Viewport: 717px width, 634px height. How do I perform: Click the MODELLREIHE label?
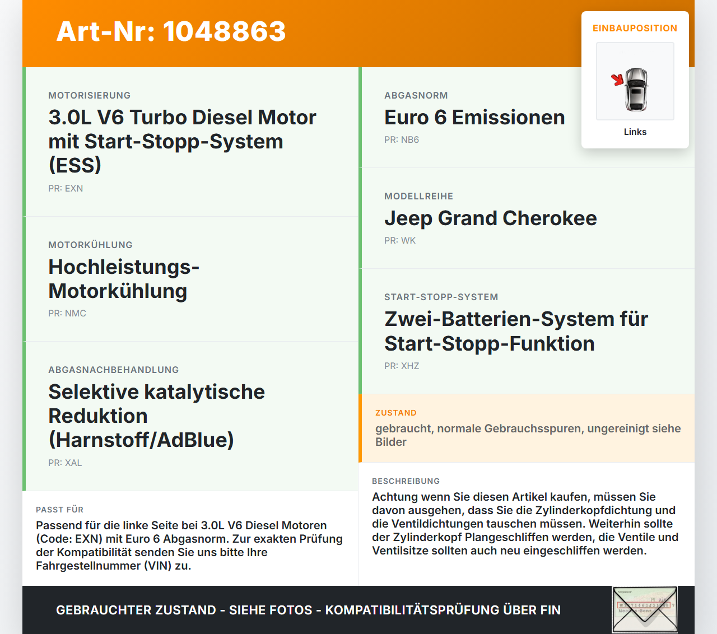419,196
